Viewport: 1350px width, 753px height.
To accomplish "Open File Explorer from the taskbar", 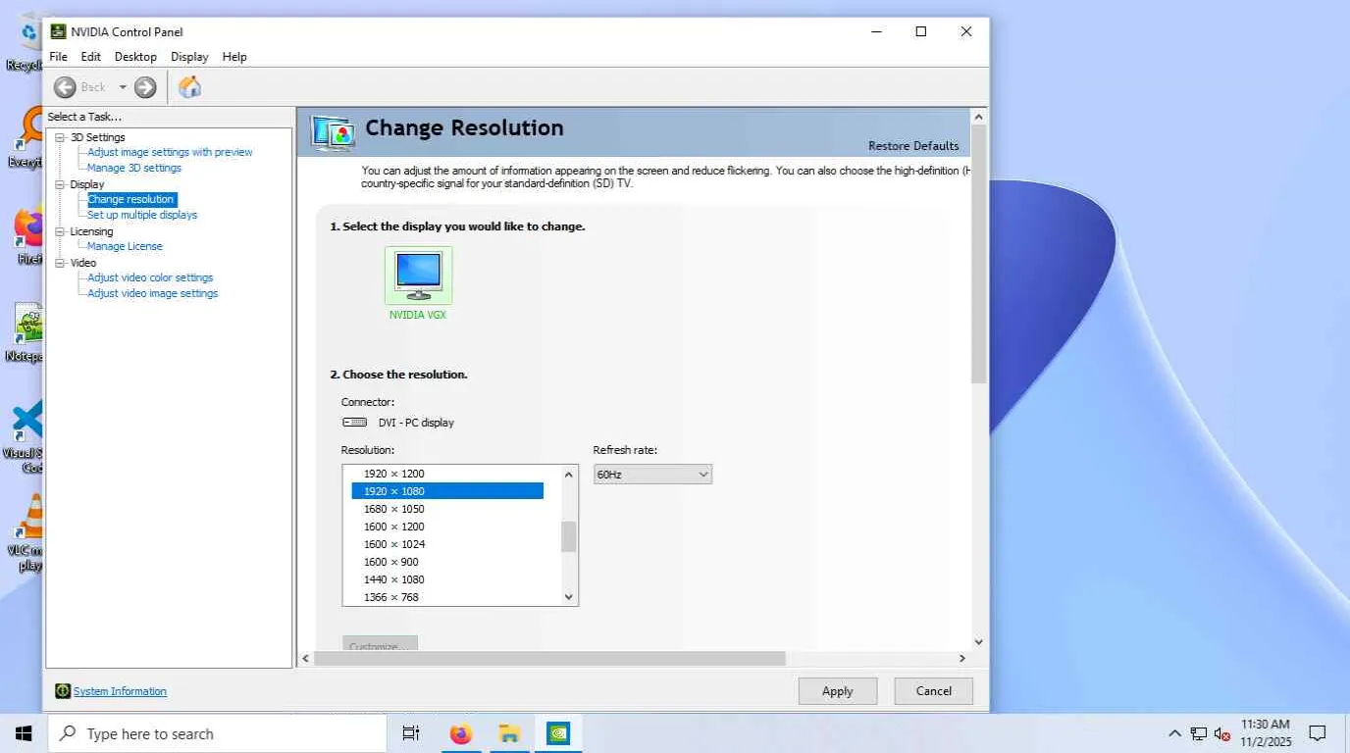I will [x=509, y=733].
